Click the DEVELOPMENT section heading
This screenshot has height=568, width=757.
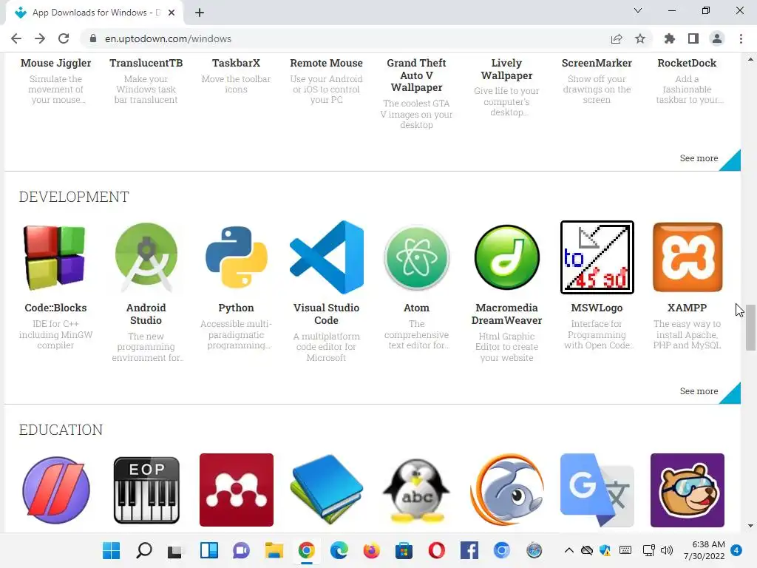coord(74,197)
